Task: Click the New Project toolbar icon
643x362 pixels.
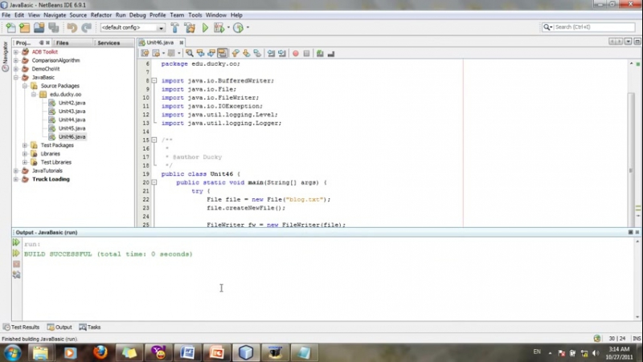Action: coord(25,27)
